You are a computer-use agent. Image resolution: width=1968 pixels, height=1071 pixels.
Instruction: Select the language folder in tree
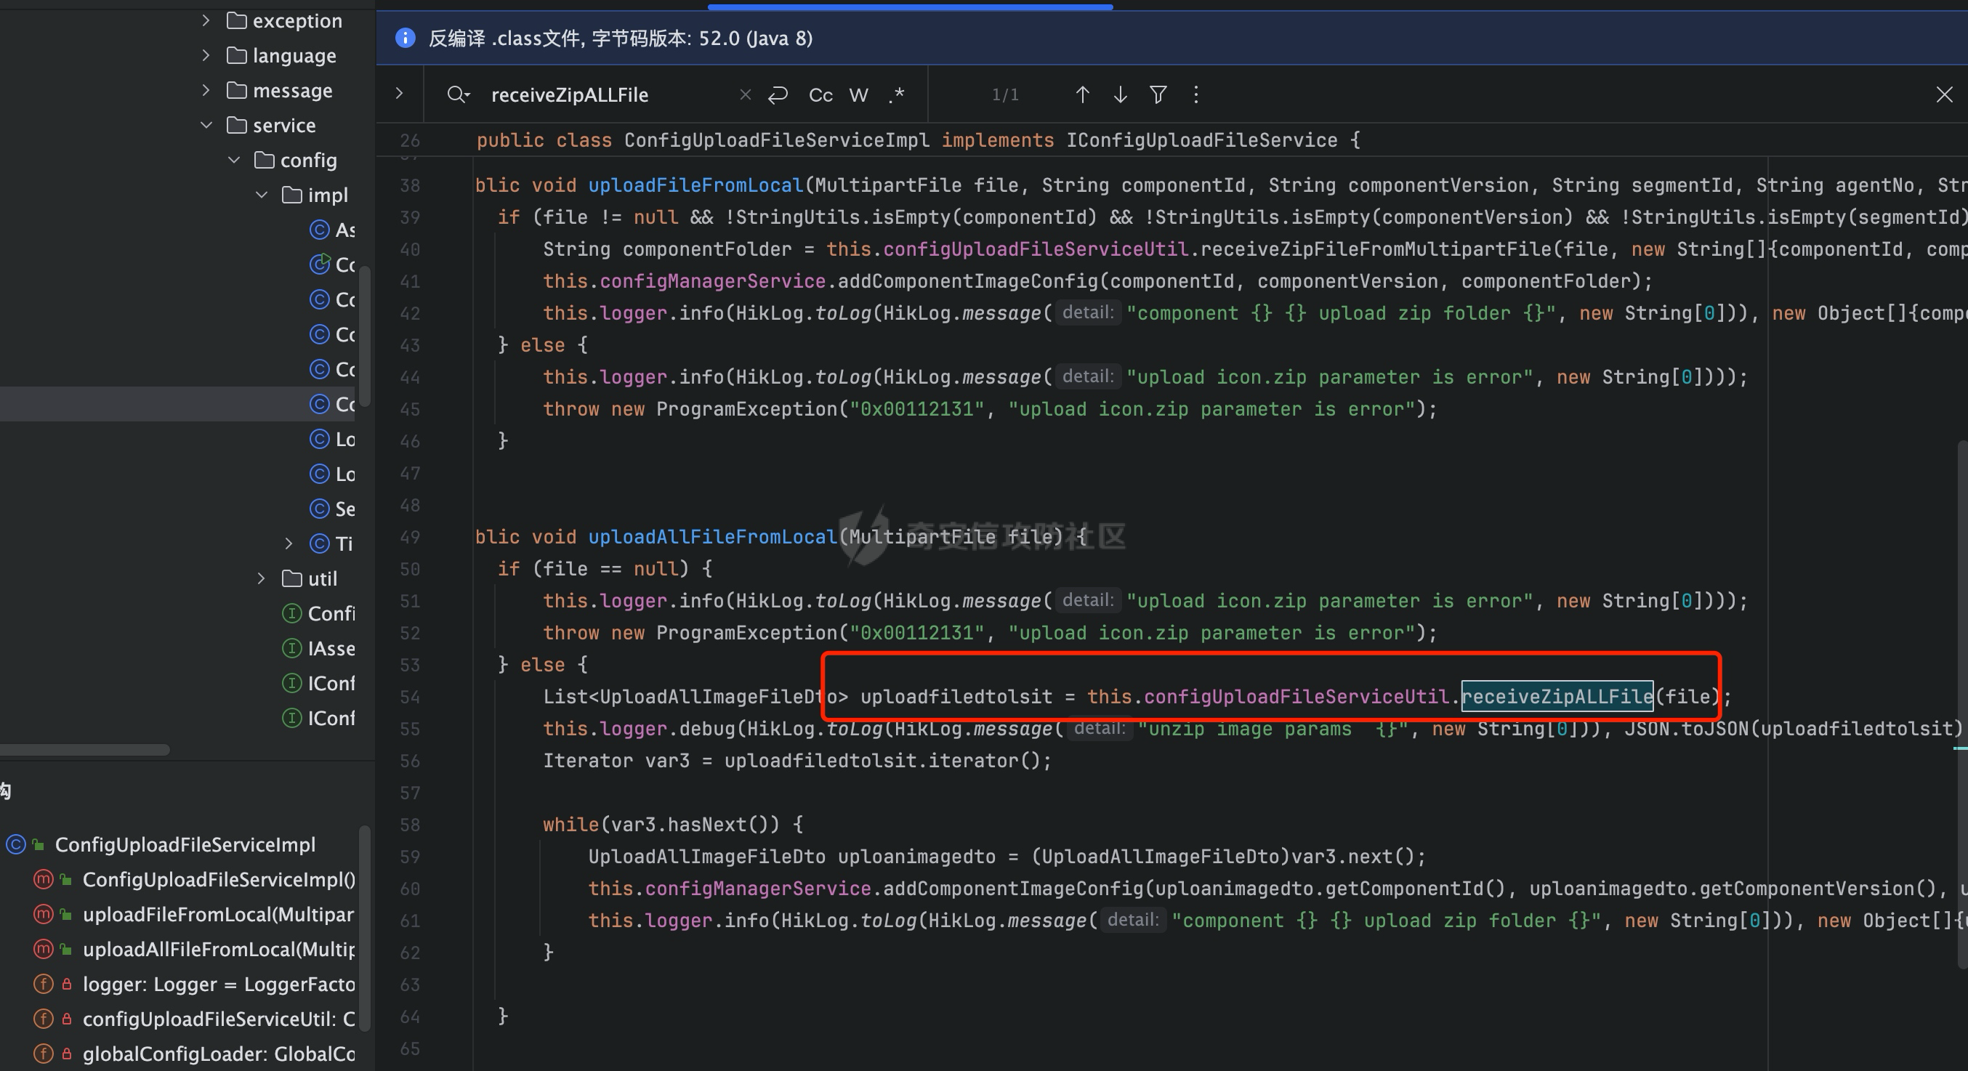(x=294, y=56)
